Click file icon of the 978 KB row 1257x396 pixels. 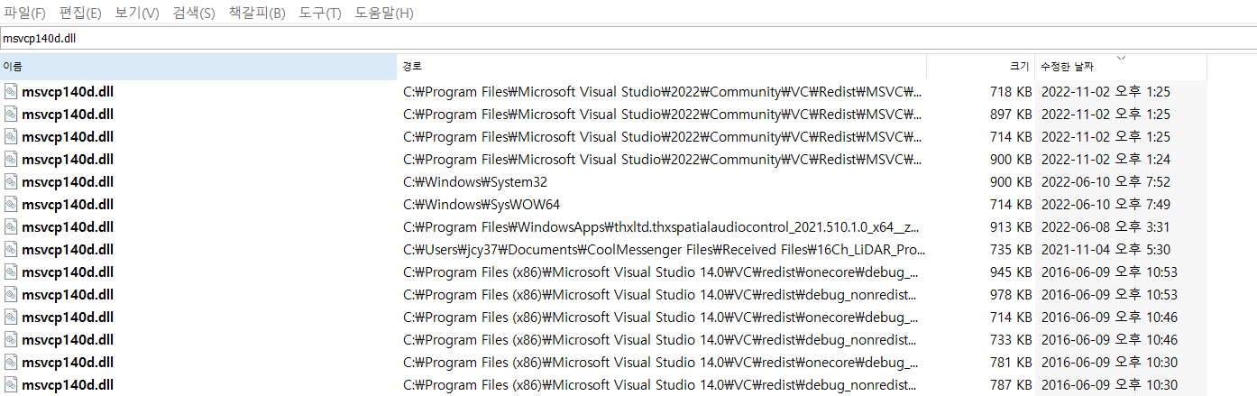point(11,294)
